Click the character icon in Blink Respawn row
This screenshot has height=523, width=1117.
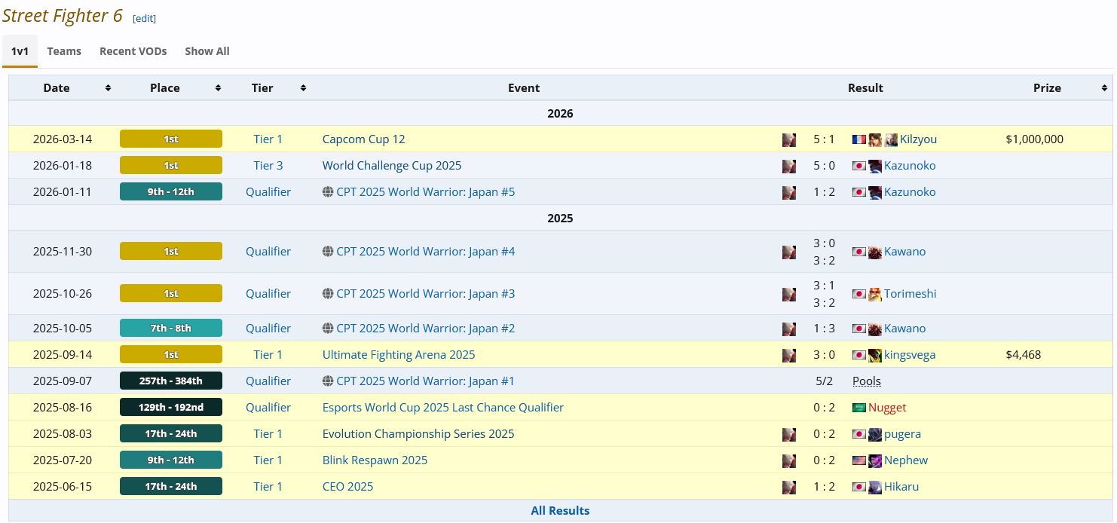789,460
